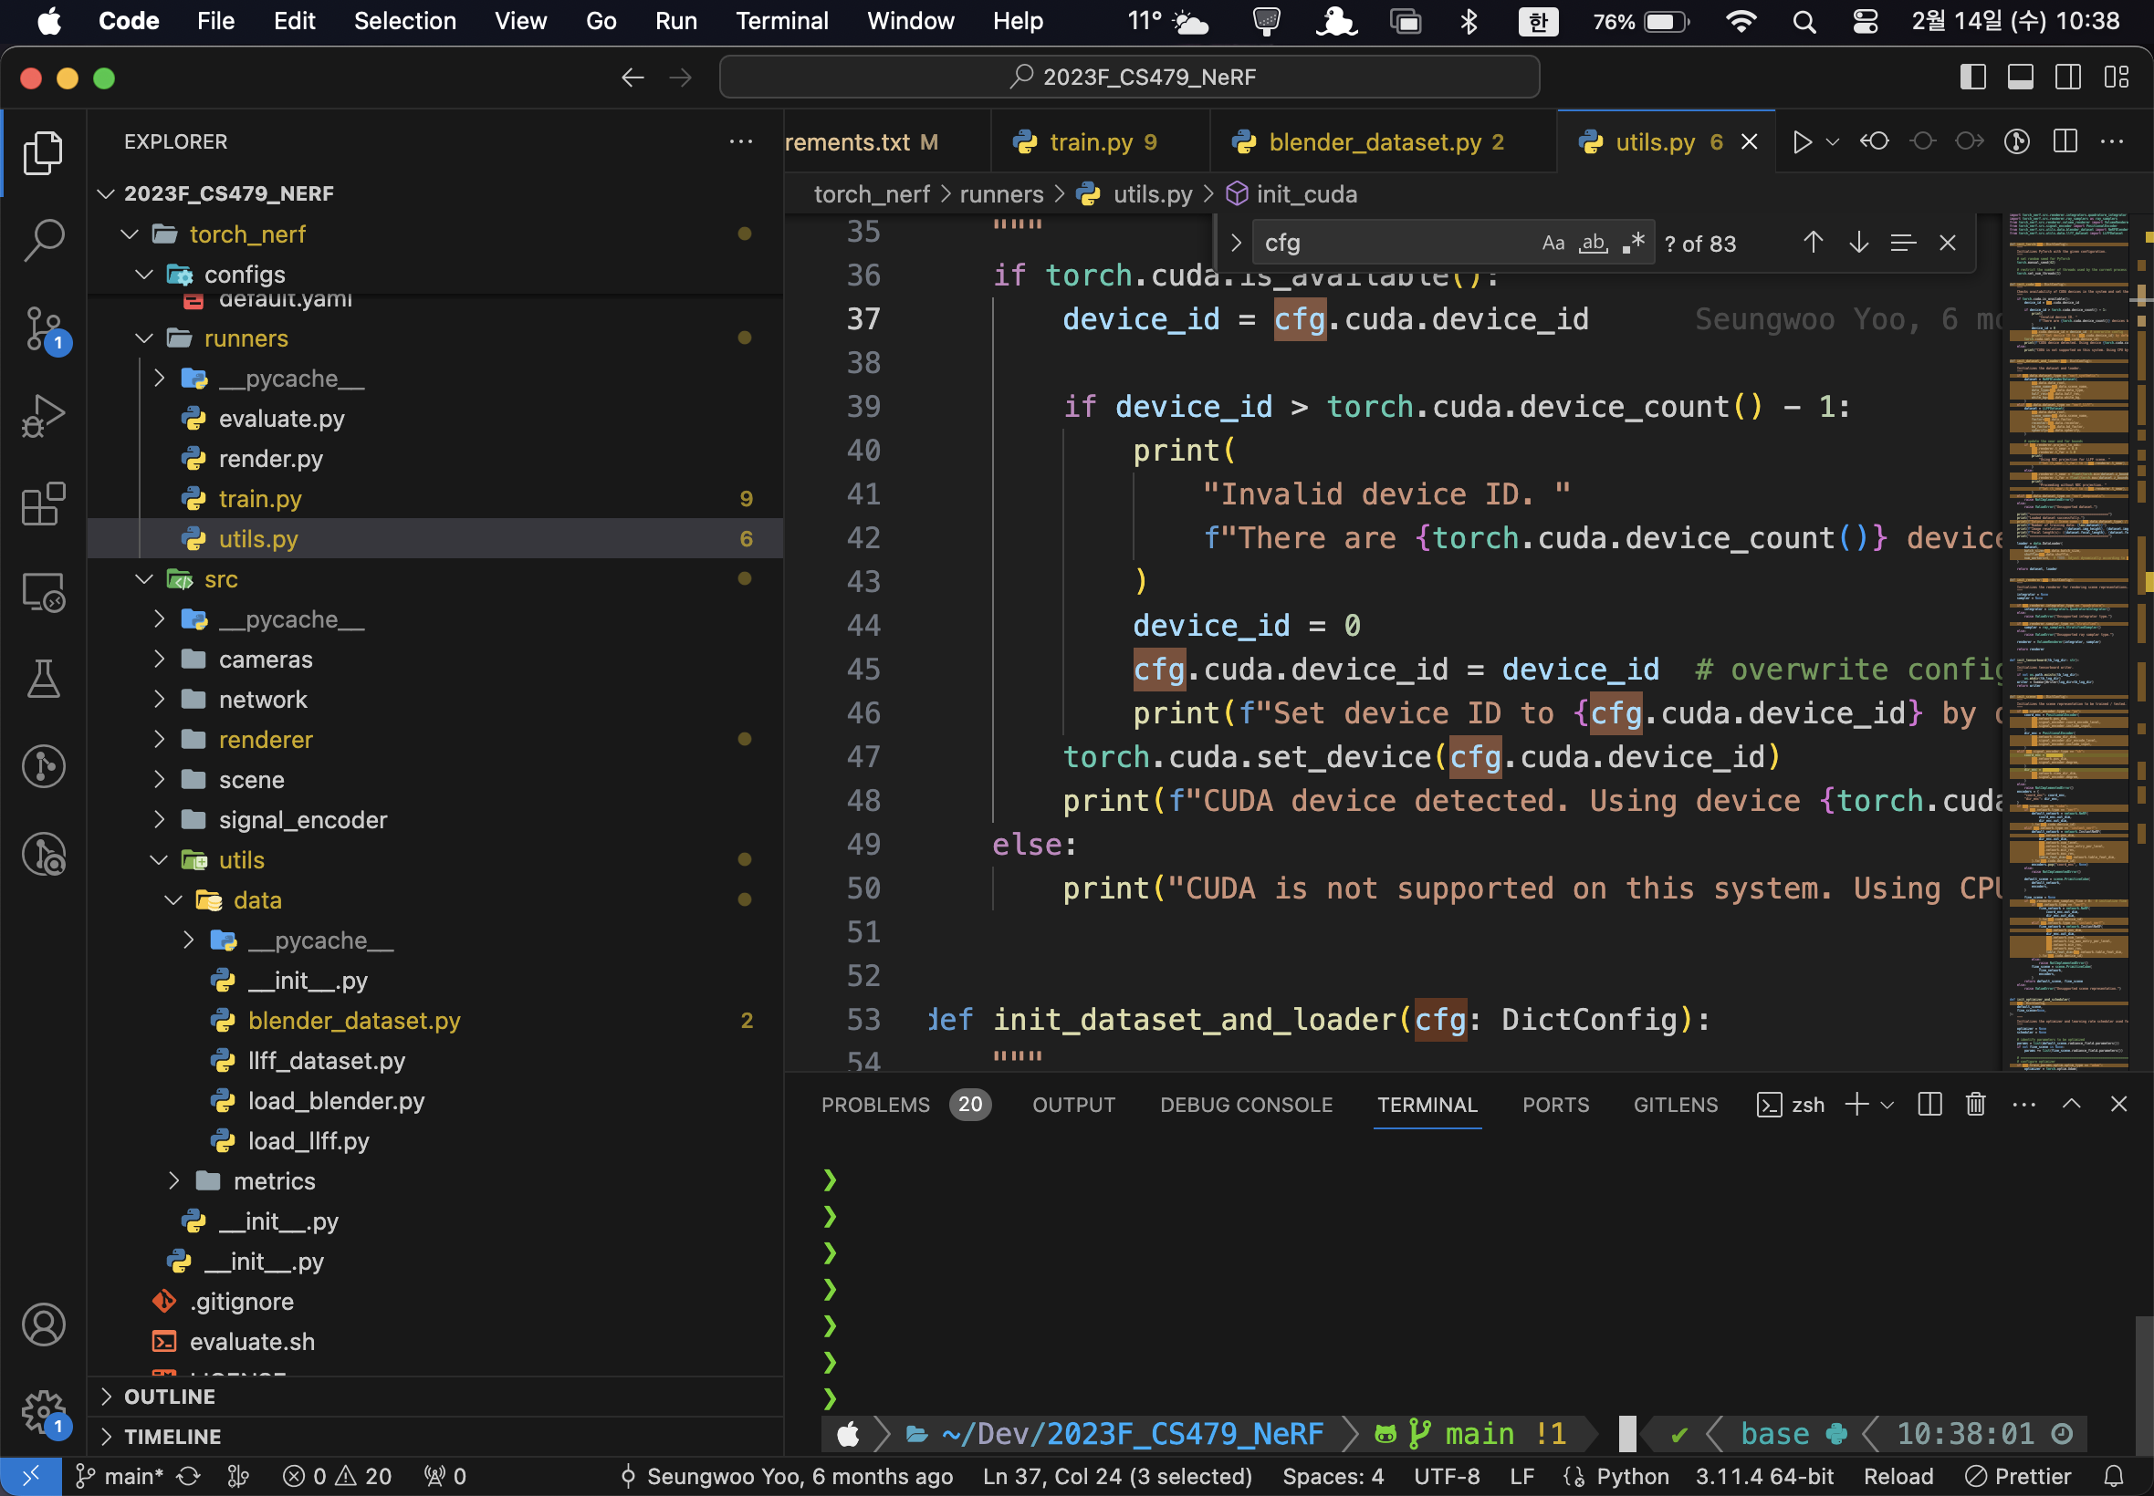Open the Testing flask view
Screen dimensions: 2154x1496
click(43, 679)
